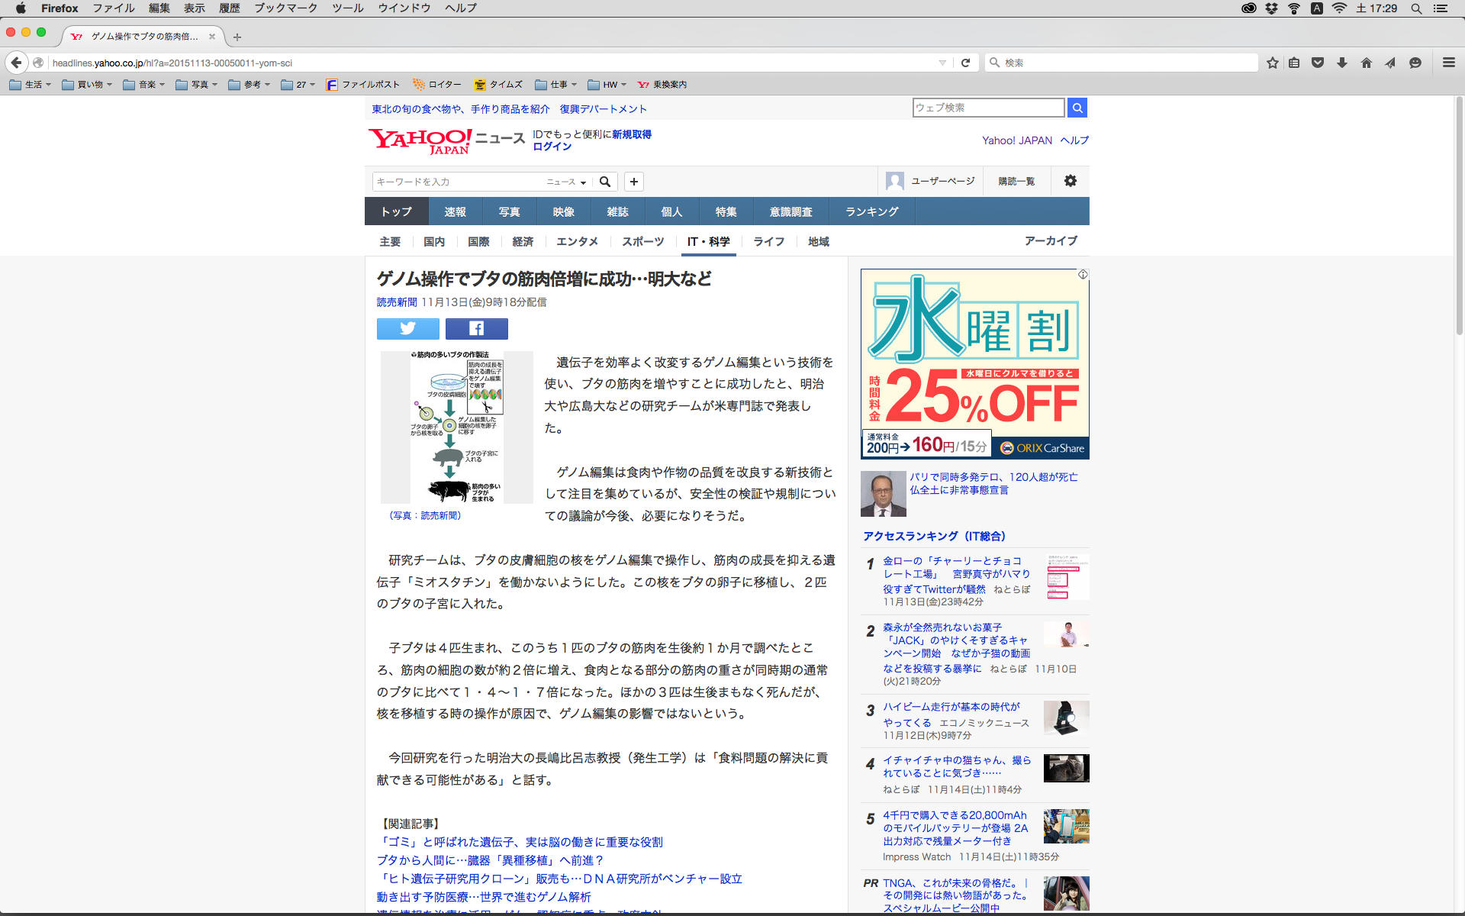1465x916 pixels.
Task: Reload the page in the address bar
Action: 965,63
